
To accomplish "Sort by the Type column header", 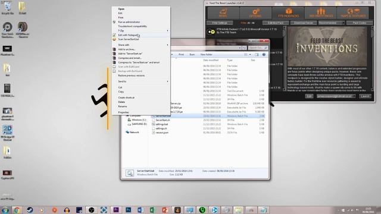I will [x=230, y=60].
